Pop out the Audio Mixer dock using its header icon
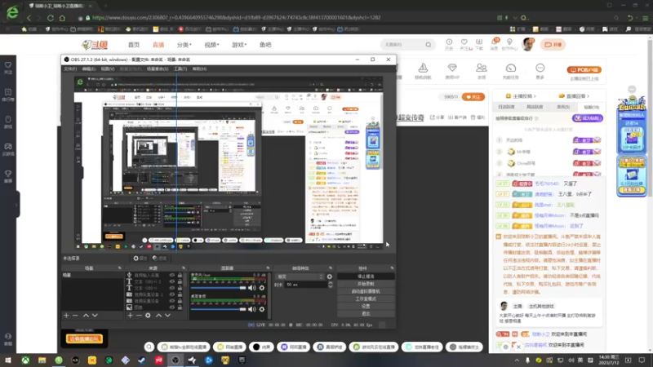The image size is (653, 367). (268, 268)
